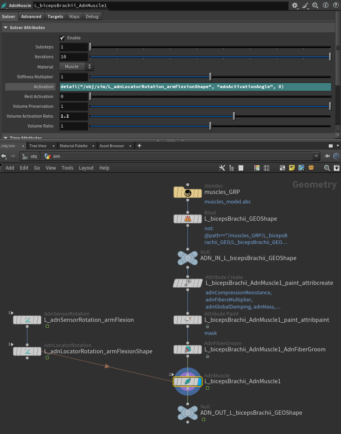Click the Volume Activation Ratio slider handle

coord(234,116)
